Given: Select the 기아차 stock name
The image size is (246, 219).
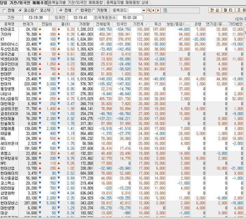Looking at the screenshot, I should [x=6, y=34].
